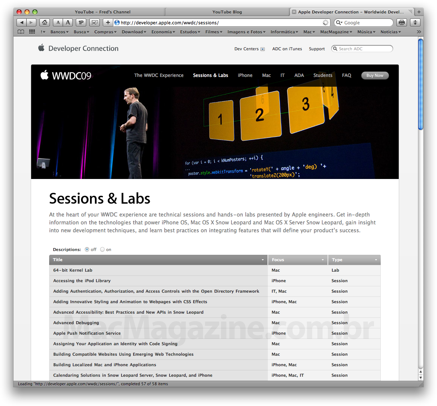Open the Apple Push Notification Service session
This screenshot has height=406, width=437.
click(87, 333)
